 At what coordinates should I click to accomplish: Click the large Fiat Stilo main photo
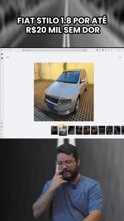pos(64,92)
